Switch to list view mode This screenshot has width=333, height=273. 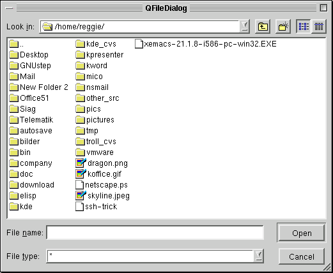304,27
